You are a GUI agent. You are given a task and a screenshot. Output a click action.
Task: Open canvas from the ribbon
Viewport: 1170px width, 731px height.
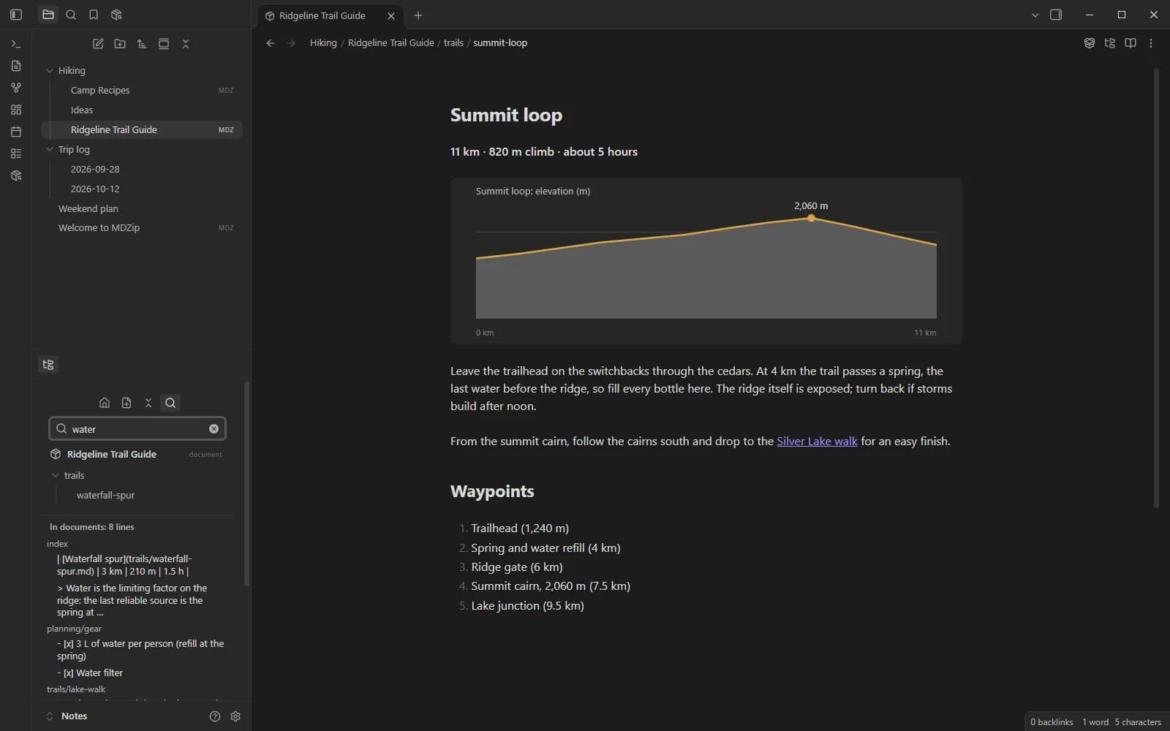[16, 110]
